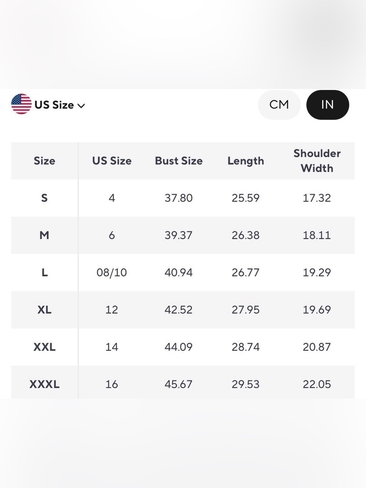Select the L size row label

(44, 272)
